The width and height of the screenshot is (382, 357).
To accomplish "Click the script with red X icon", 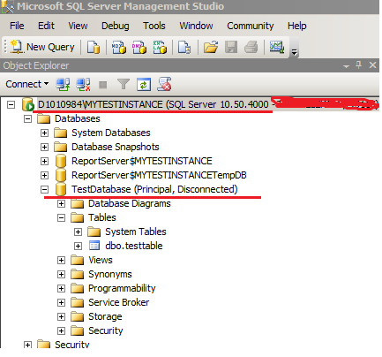I will [x=164, y=85].
